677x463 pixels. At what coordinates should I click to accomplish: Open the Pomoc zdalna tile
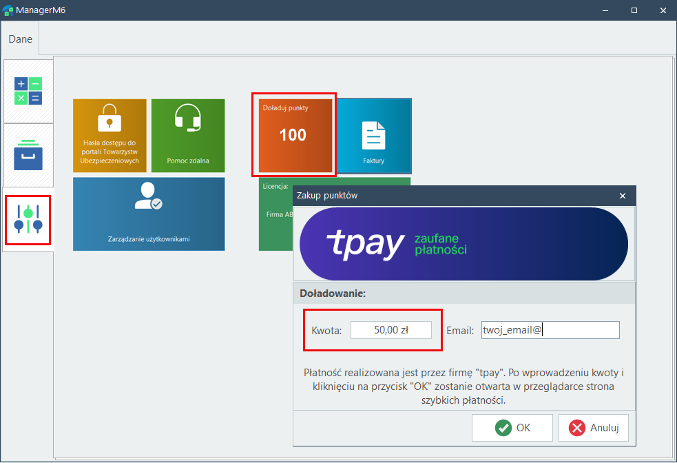click(x=188, y=136)
